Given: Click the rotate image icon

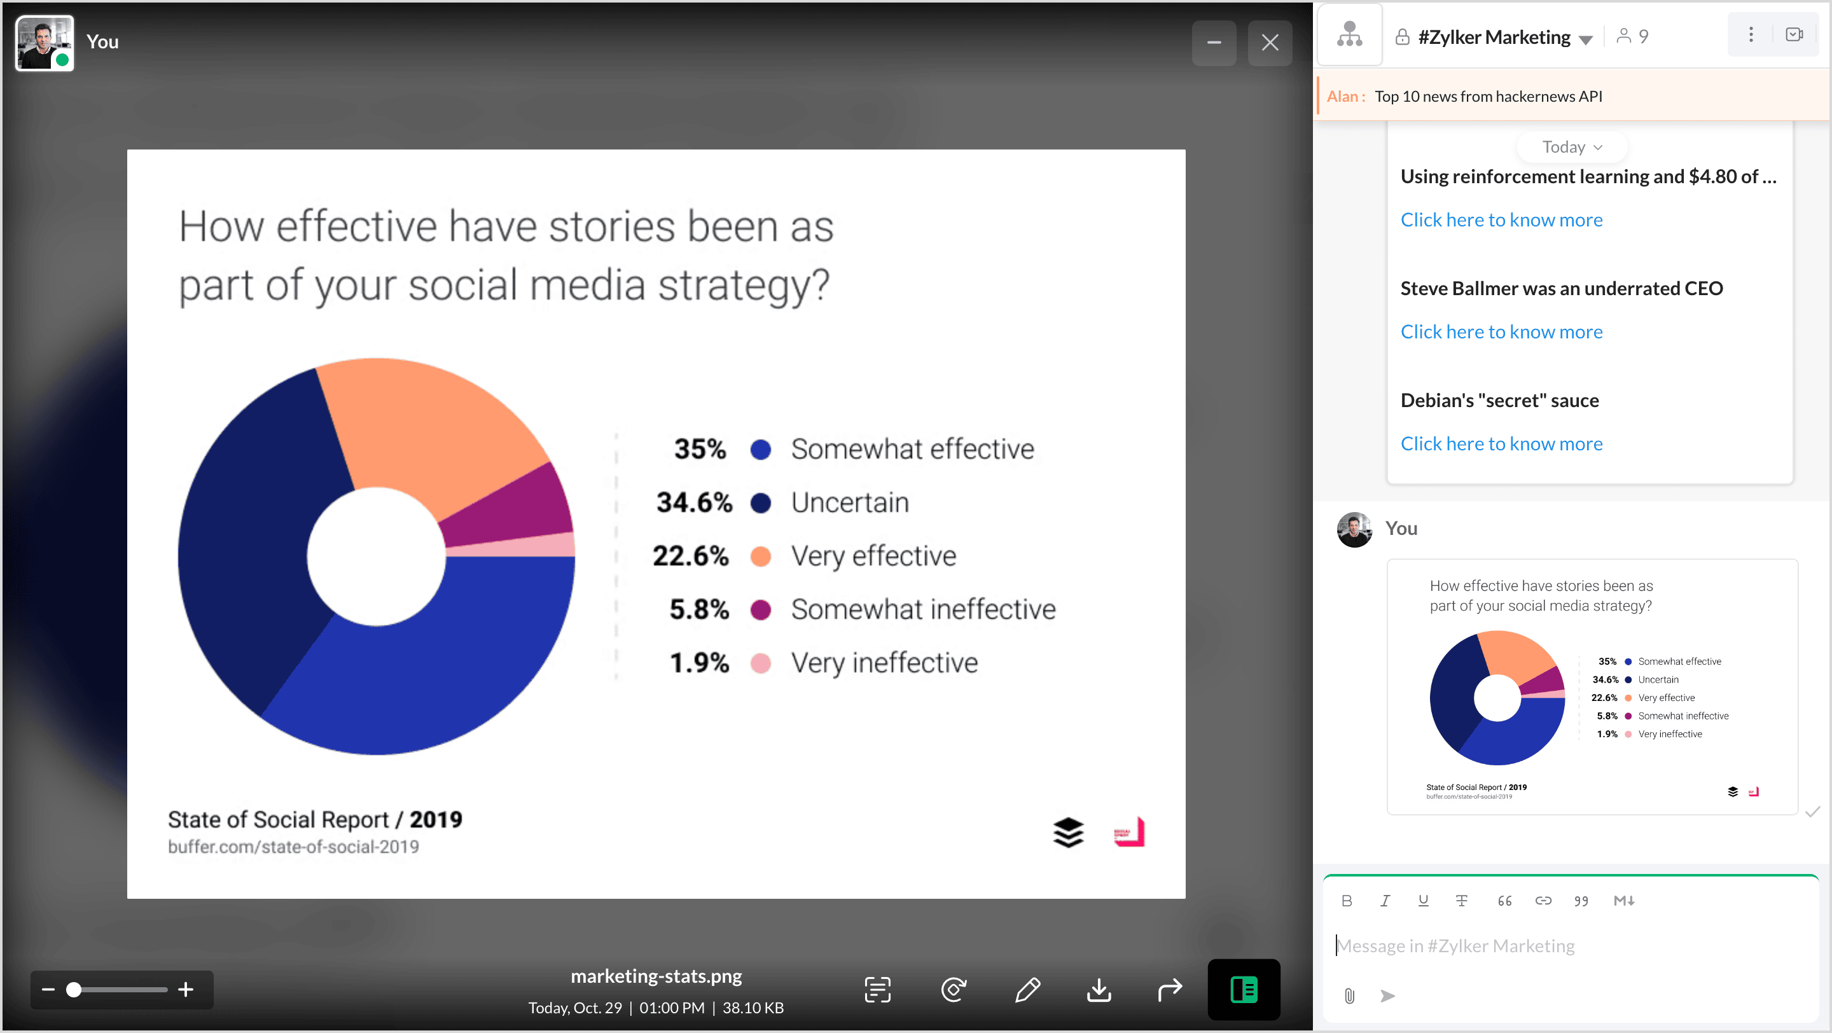Looking at the screenshot, I should [953, 989].
